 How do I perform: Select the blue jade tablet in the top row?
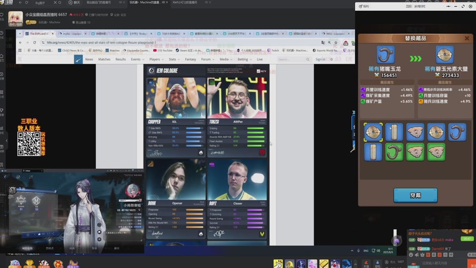[x=394, y=132]
